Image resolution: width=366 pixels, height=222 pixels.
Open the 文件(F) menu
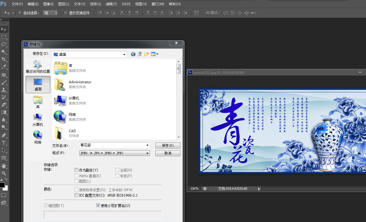pos(17,4)
